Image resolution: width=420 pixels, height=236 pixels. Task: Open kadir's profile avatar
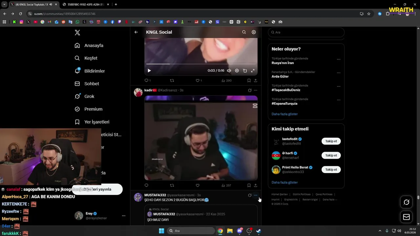click(138, 92)
